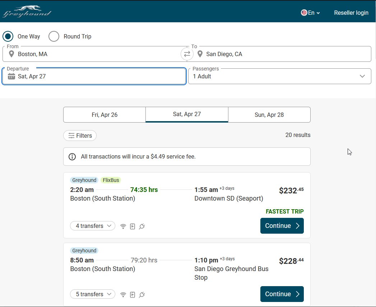Viewport: 376px width, 307px height.
Task: Click the From field location pin icon
Action: [11, 54]
